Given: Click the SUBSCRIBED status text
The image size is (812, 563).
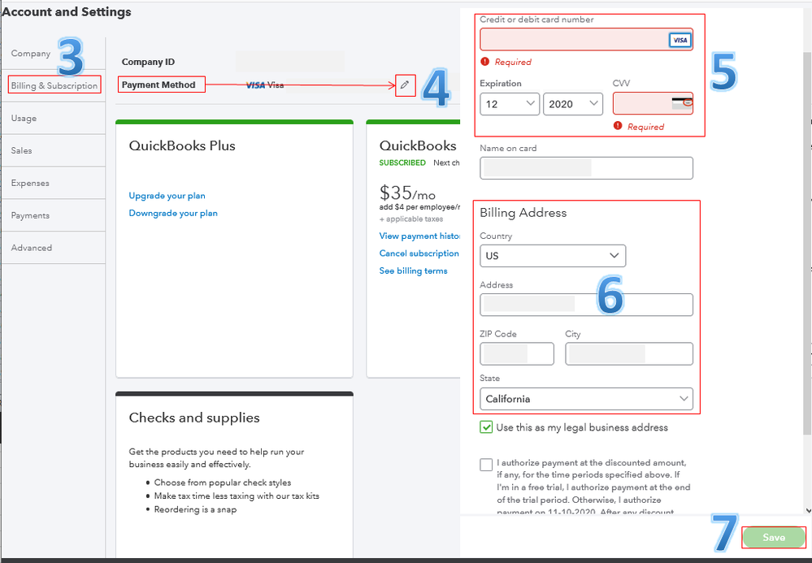Looking at the screenshot, I should tap(402, 162).
